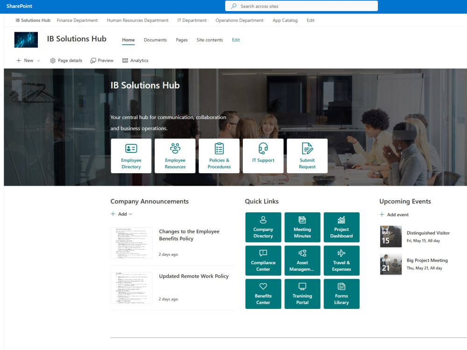Click the plus icon next to New
Viewport: 467px width, 350px height.
click(19, 60)
